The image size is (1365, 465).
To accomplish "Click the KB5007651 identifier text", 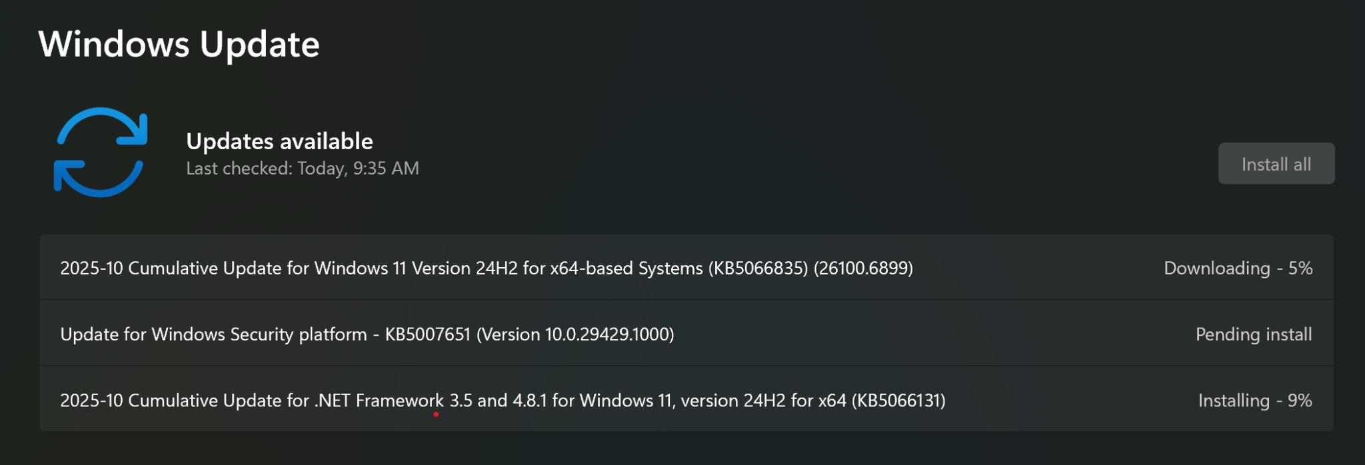I will pos(428,334).
